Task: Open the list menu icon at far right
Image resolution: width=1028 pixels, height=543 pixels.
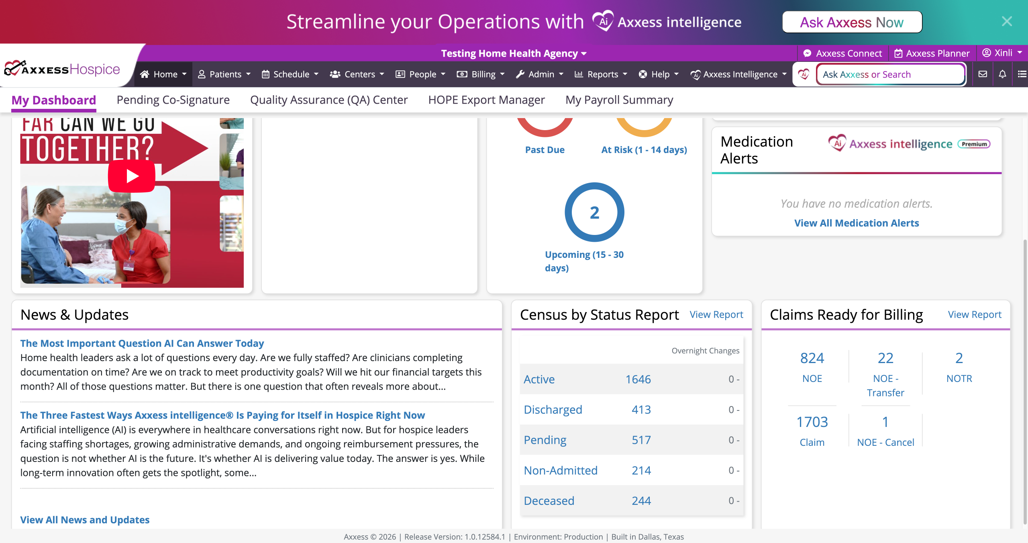Action: pos(1022,74)
